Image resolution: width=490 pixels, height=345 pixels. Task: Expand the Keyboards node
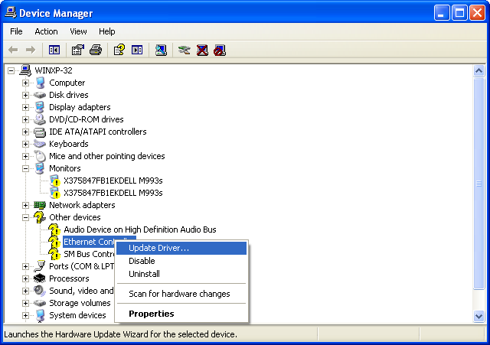pyautogui.click(x=25, y=144)
